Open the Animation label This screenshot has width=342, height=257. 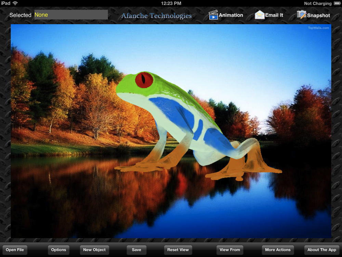tap(231, 15)
